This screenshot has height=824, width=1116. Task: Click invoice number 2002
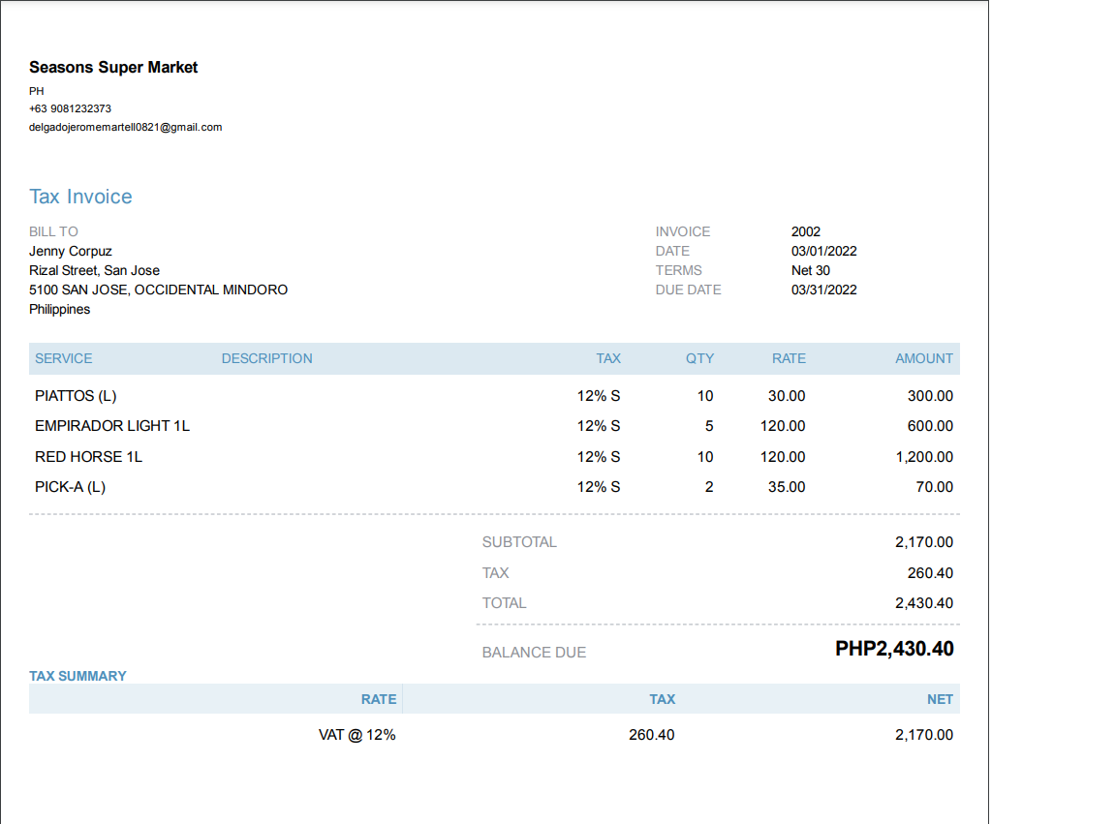805,231
